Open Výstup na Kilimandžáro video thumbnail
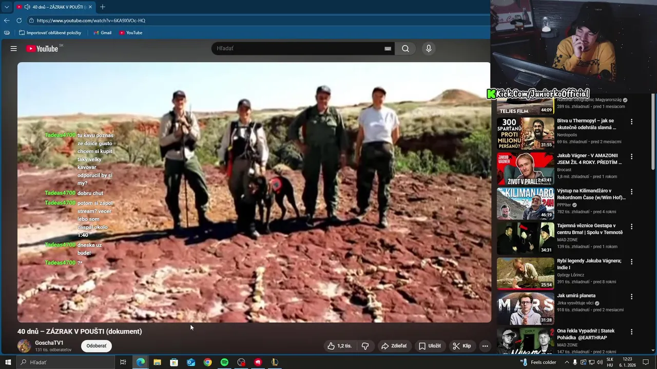The width and height of the screenshot is (657, 369). click(x=525, y=203)
